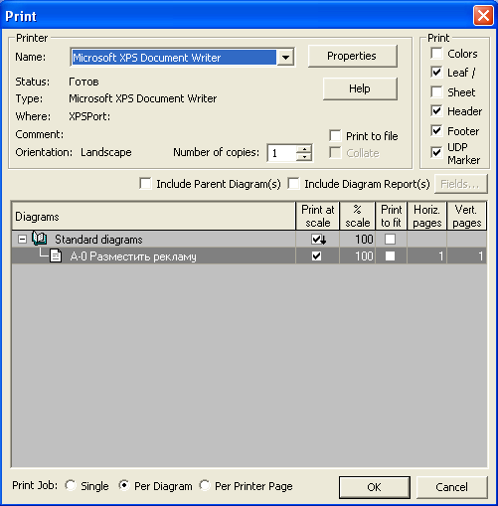This screenshot has height=506, width=498.
Task: Select the Single print job option
Action: 71,485
